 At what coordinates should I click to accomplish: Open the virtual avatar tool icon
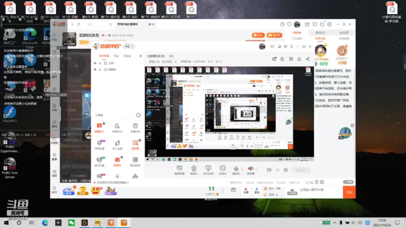pos(99,161)
